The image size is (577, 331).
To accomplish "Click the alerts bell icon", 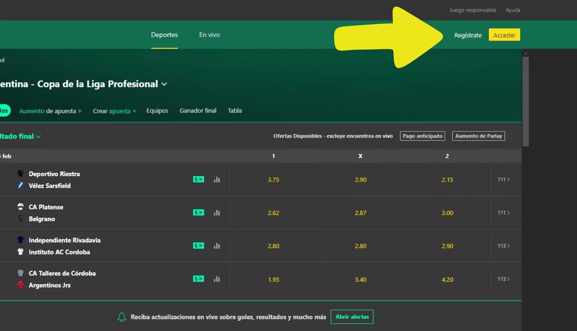I will click(122, 317).
